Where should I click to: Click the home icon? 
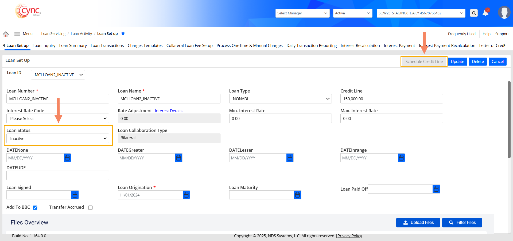[6, 34]
